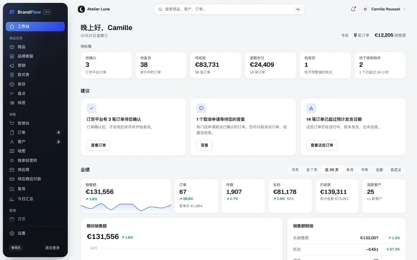Click the 毛销售额 row value €132,007
Screen dimensions: 417x260
pyautogui.click(x=369, y=238)
